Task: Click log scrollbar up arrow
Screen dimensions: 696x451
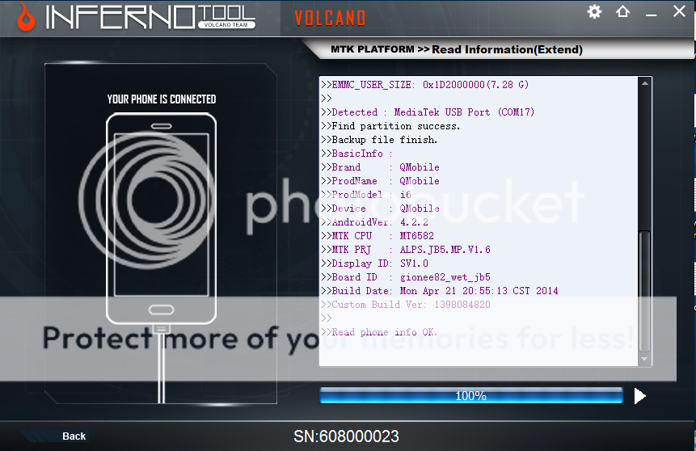Action: (644, 83)
